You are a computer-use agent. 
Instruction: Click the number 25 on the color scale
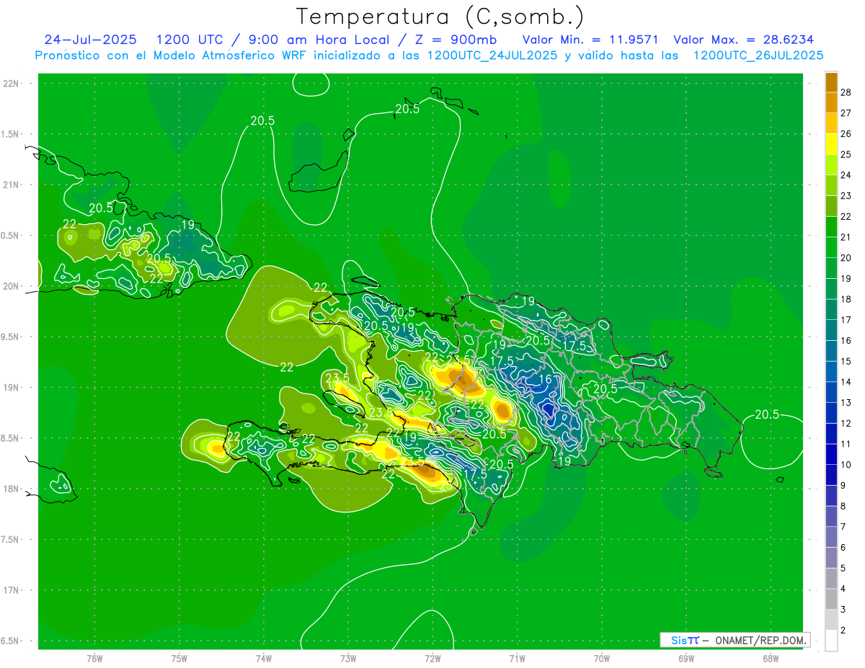coord(847,154)
